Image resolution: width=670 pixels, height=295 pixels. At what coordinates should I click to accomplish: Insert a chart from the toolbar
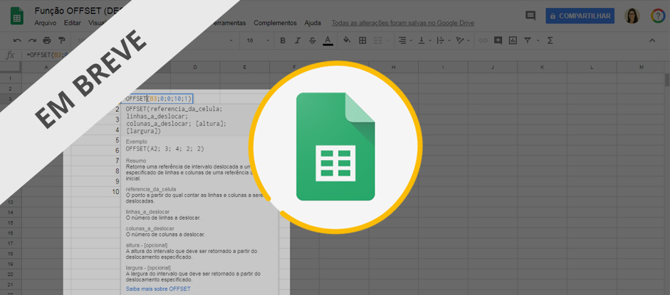point(513,41)
